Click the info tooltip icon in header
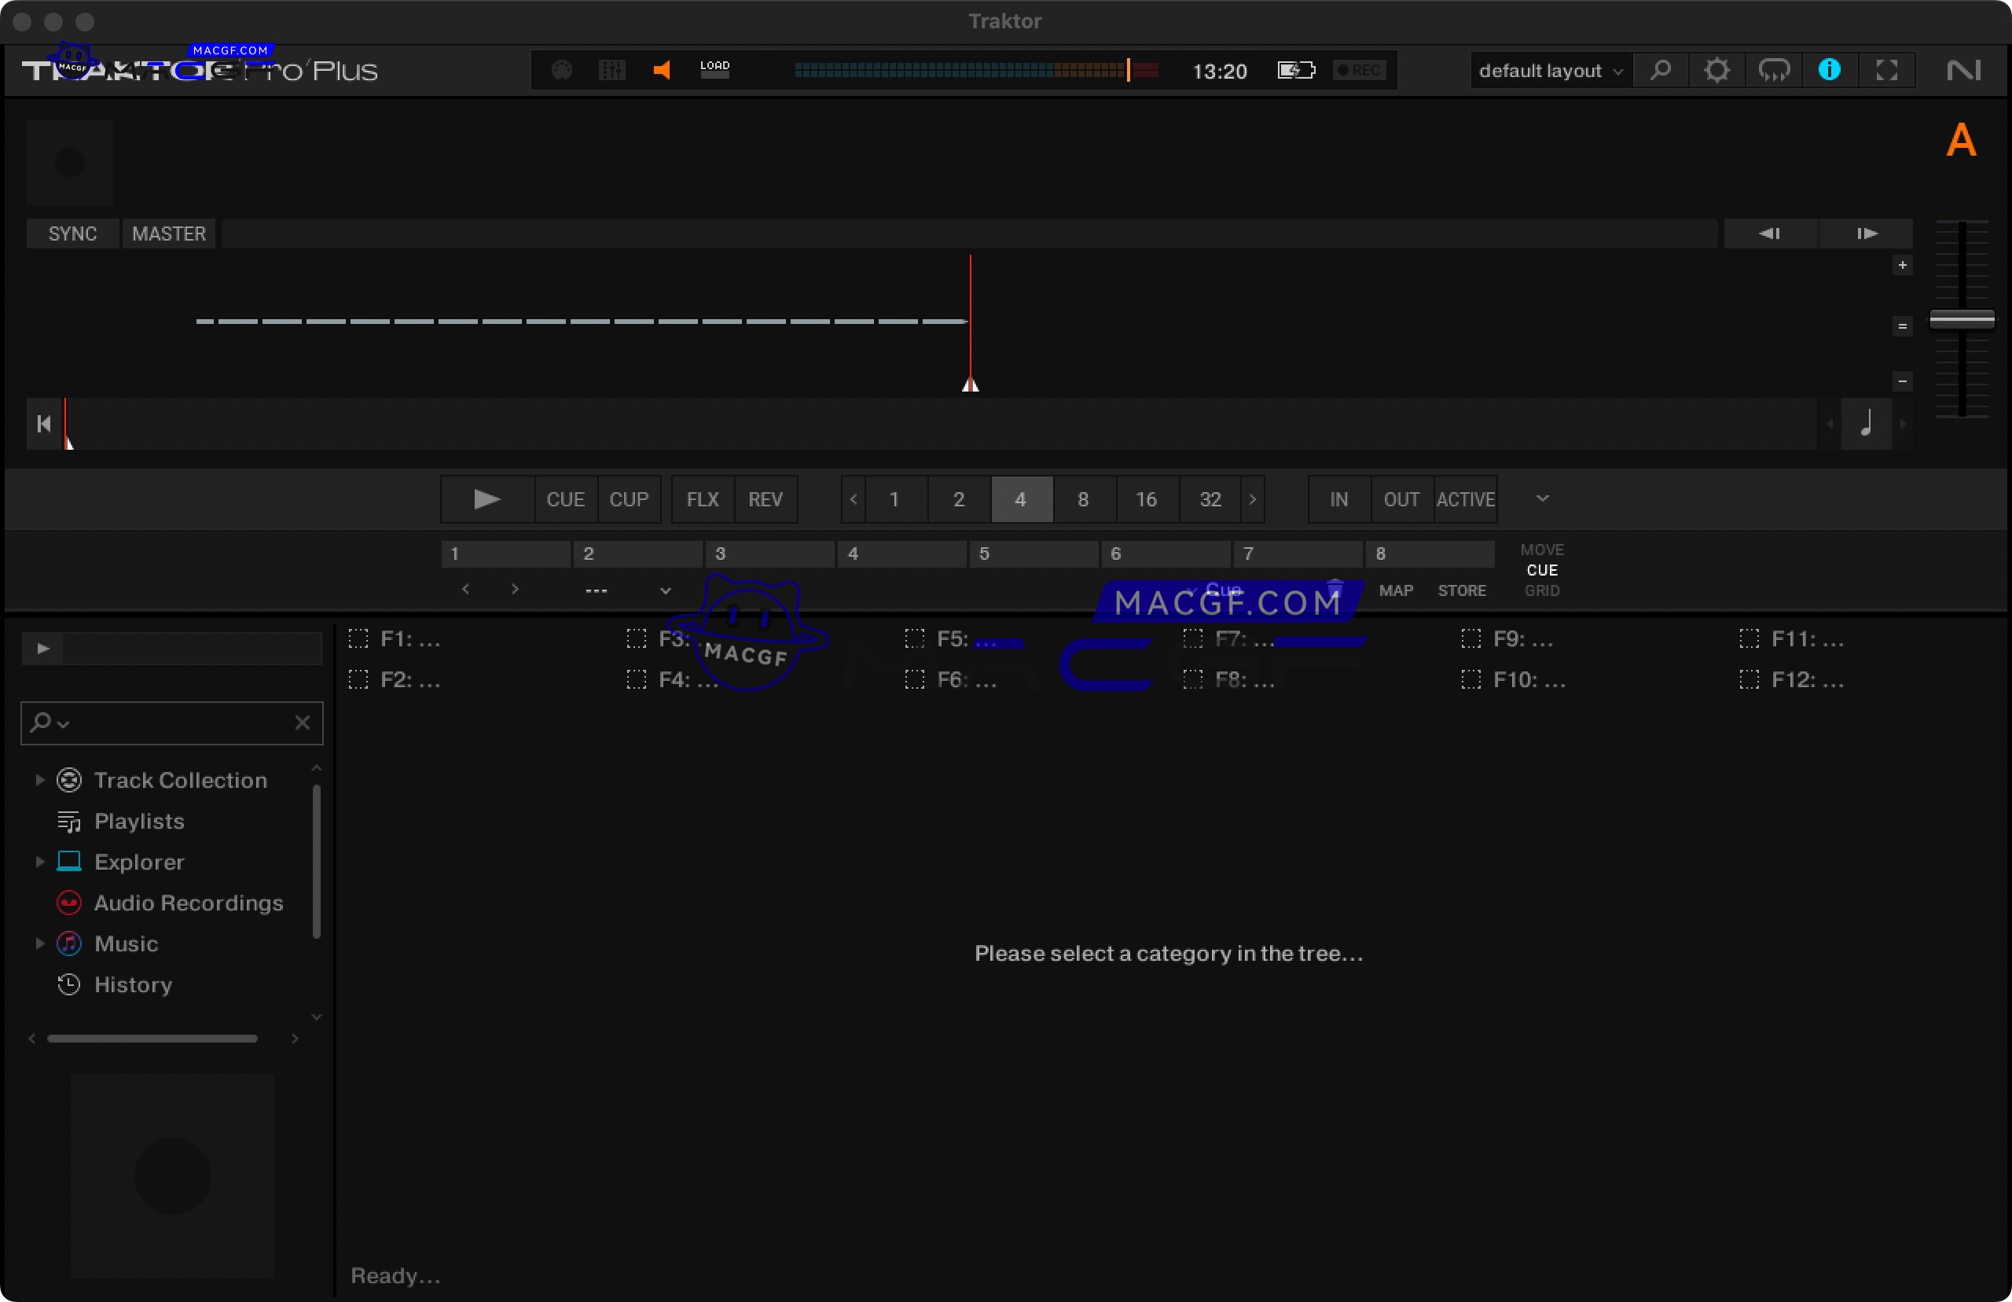2012x1302 pixels. point(1829,69)
